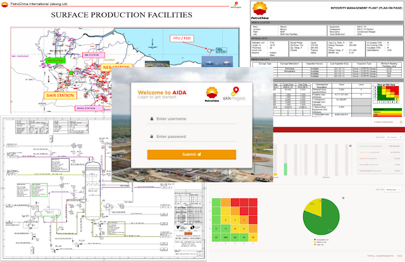This screenshot has height=262, width=405.
Task: Select Severe Risk Component legend row
Action: point(380,165)
